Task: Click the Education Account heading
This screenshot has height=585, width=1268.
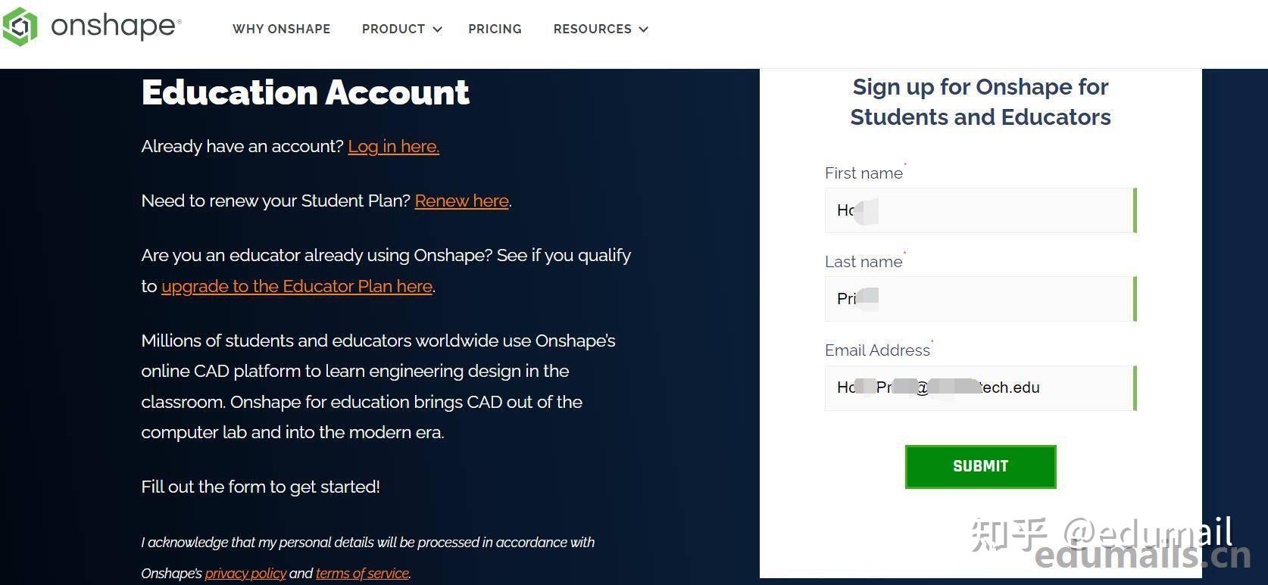Action: (x=305, y=92)
